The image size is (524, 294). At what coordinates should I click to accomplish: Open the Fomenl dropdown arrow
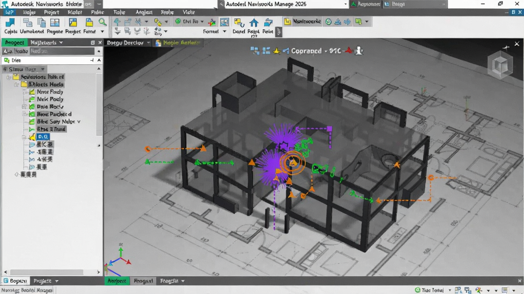tap(225, 31)
